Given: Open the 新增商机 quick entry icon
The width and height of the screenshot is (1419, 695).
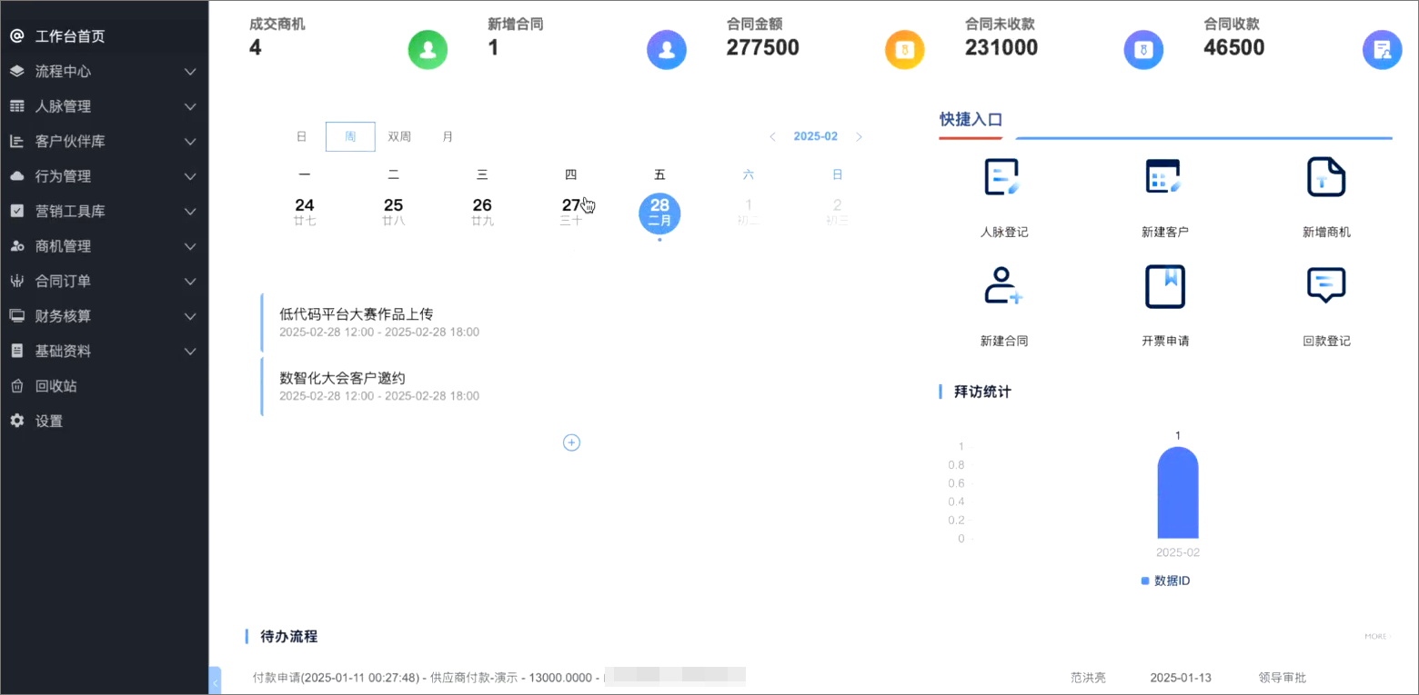Looking at the screenshot, I should 1326,177.
